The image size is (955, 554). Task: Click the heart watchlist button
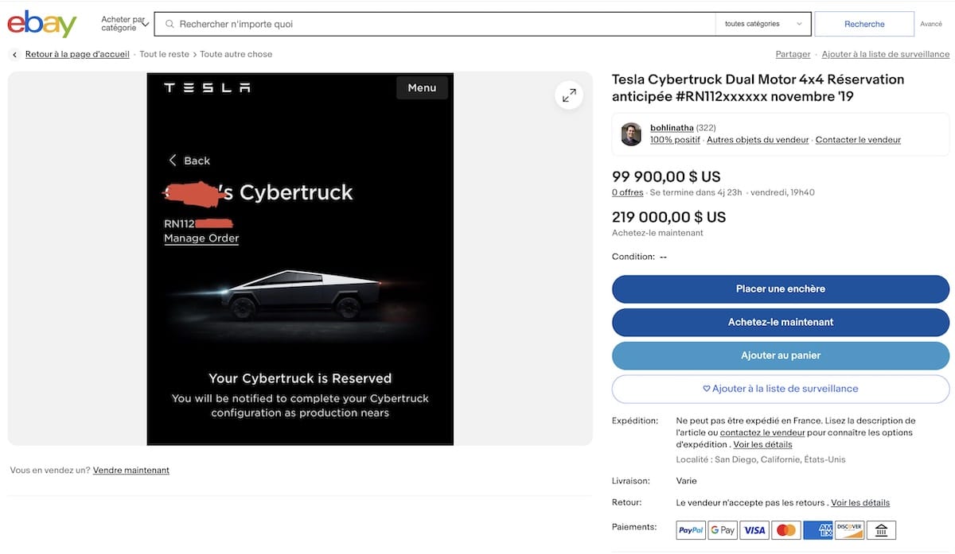[x=780, y=389]
